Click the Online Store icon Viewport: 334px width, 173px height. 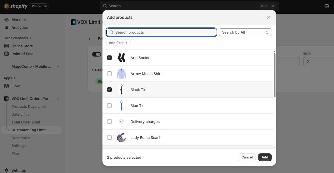tap(6, 46)
